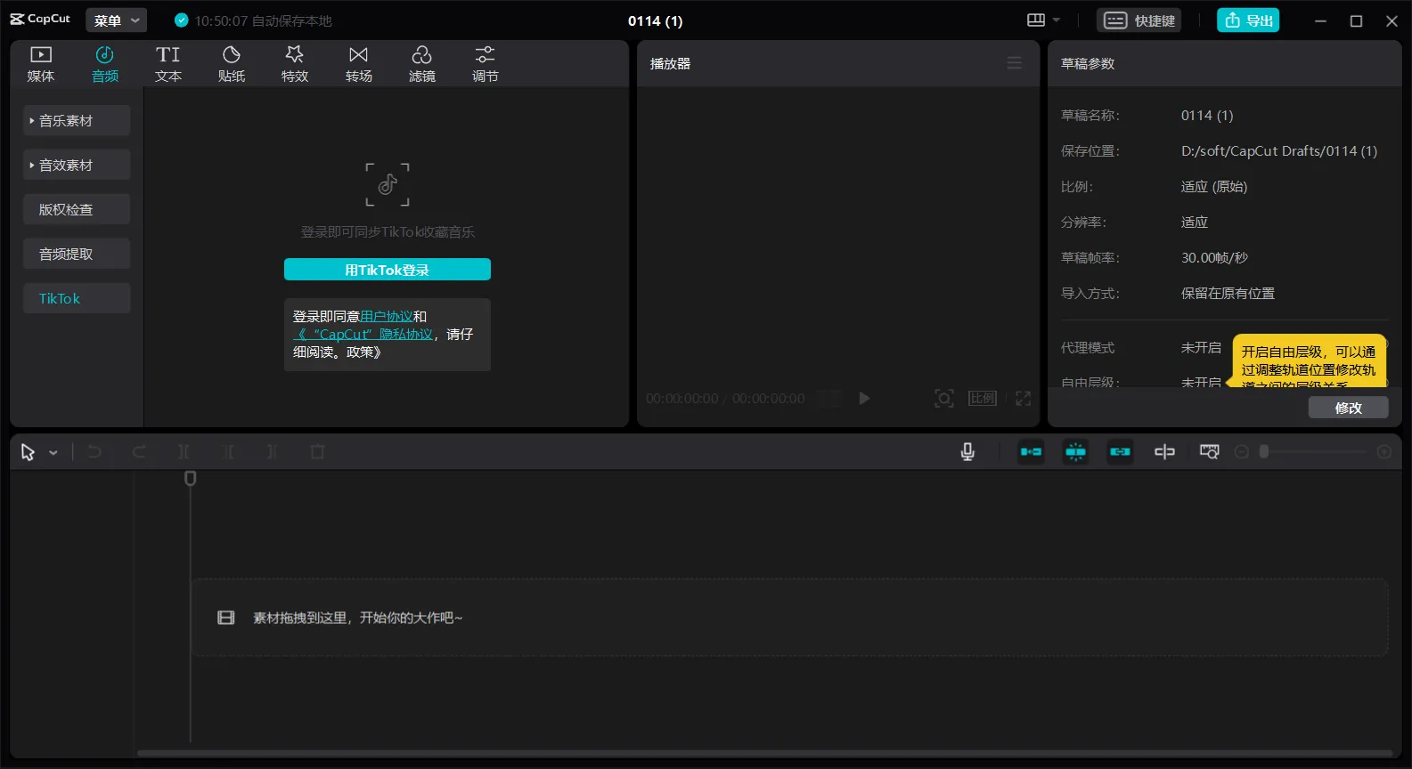This screenshot has height=769, width=1412.
Task: Click the microphone voiceover record icon
Action: point(967,452)
